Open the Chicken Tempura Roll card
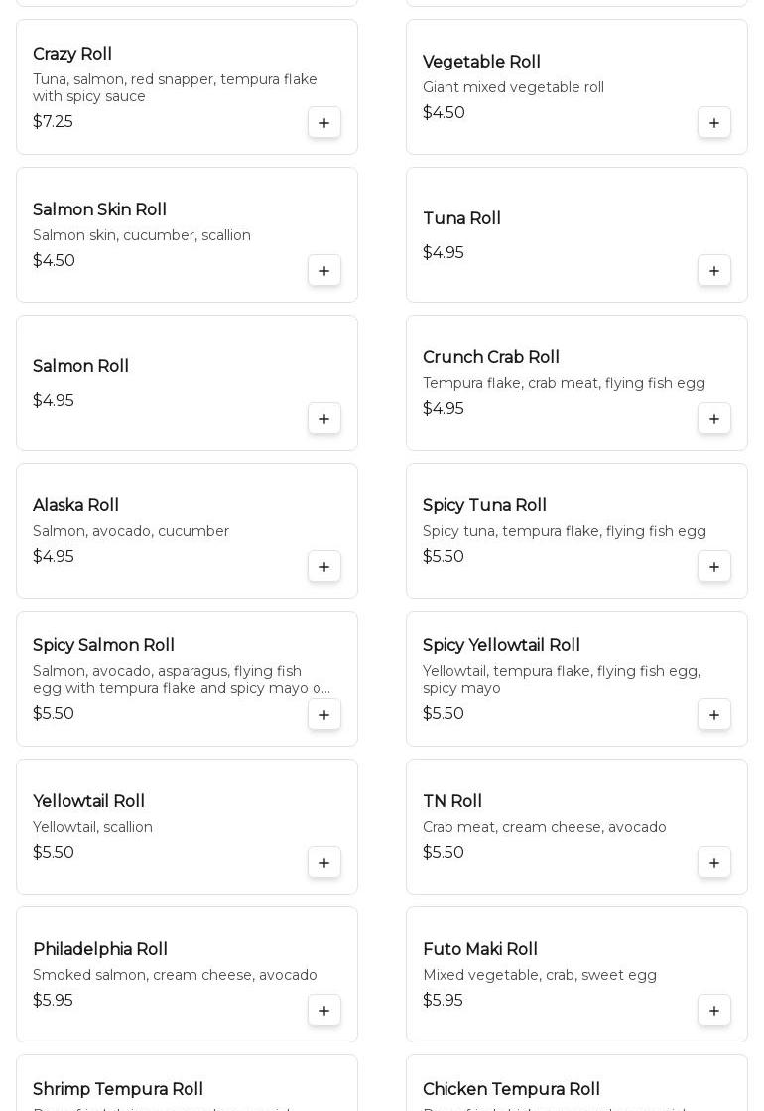This screenshot has width=764, height=1111. (511, 1089)
